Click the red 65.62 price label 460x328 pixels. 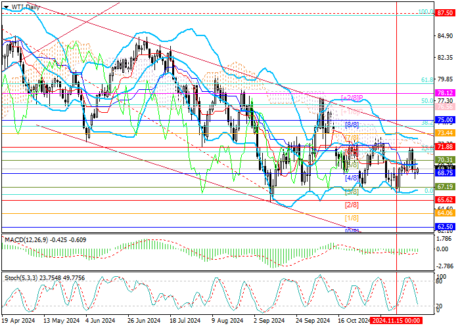[445, 200]
